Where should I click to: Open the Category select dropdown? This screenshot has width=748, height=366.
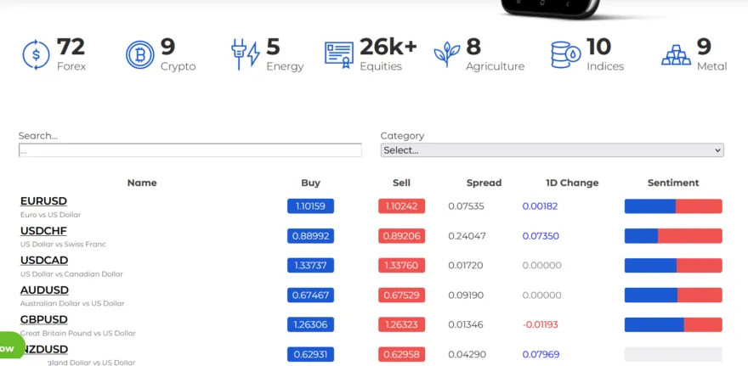click(x=552, y=150)
